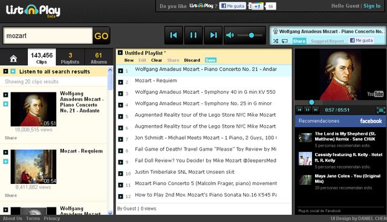The width and height of the screenshot is (387, 222).
Task: Play playlist track 6 Lego Store tour
Action: (120, 128)
